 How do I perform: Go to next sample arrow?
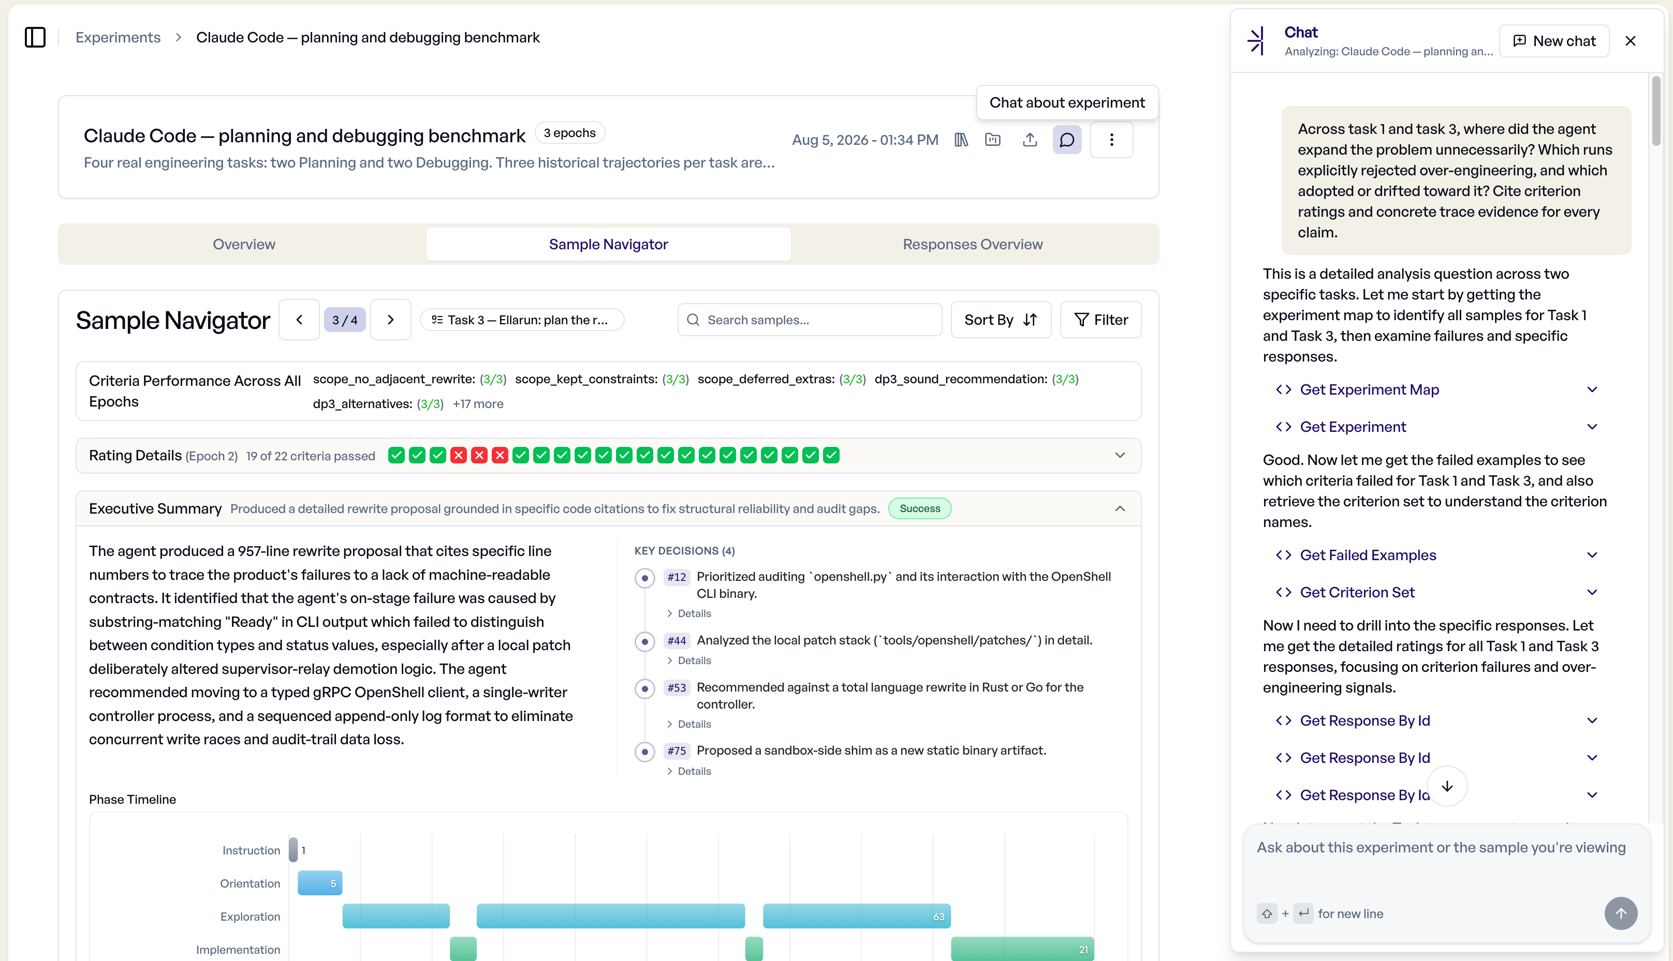pyautogui.click(x=391, y=320)
